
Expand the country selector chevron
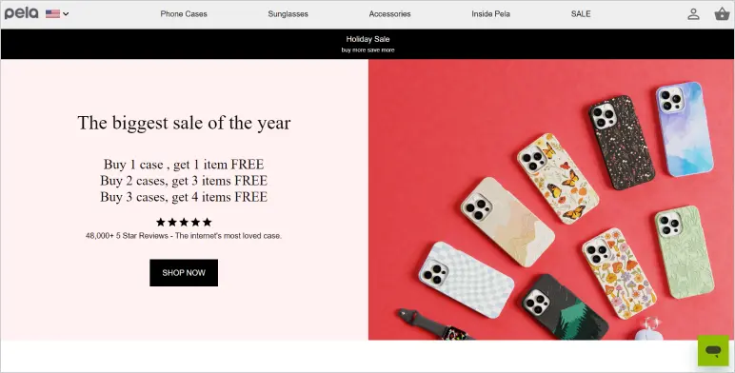click(x=66, y=14)
